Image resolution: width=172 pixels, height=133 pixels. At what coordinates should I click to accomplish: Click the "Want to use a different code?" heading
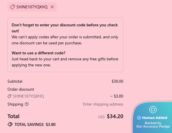(x=38, y=53)
